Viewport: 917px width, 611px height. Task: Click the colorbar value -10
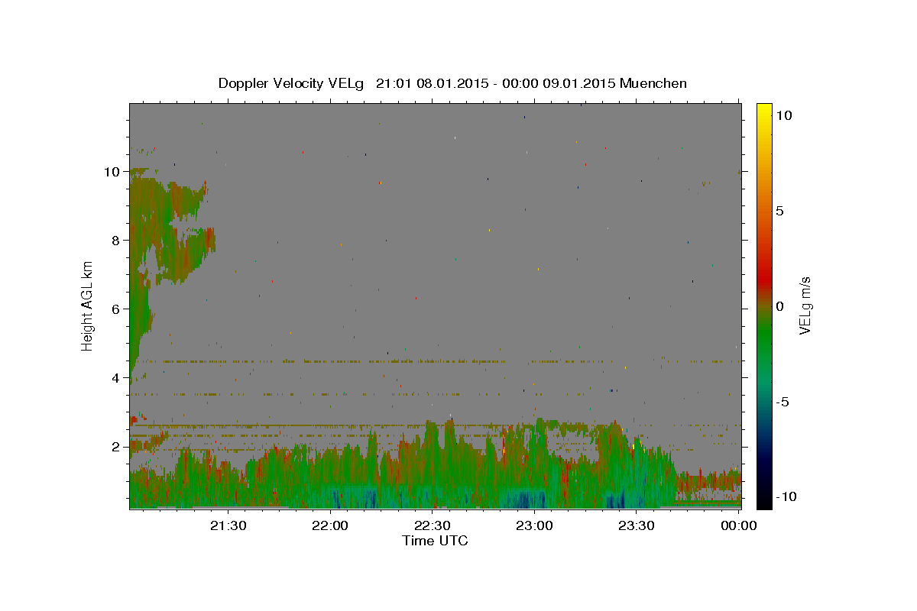coord(786,496)
